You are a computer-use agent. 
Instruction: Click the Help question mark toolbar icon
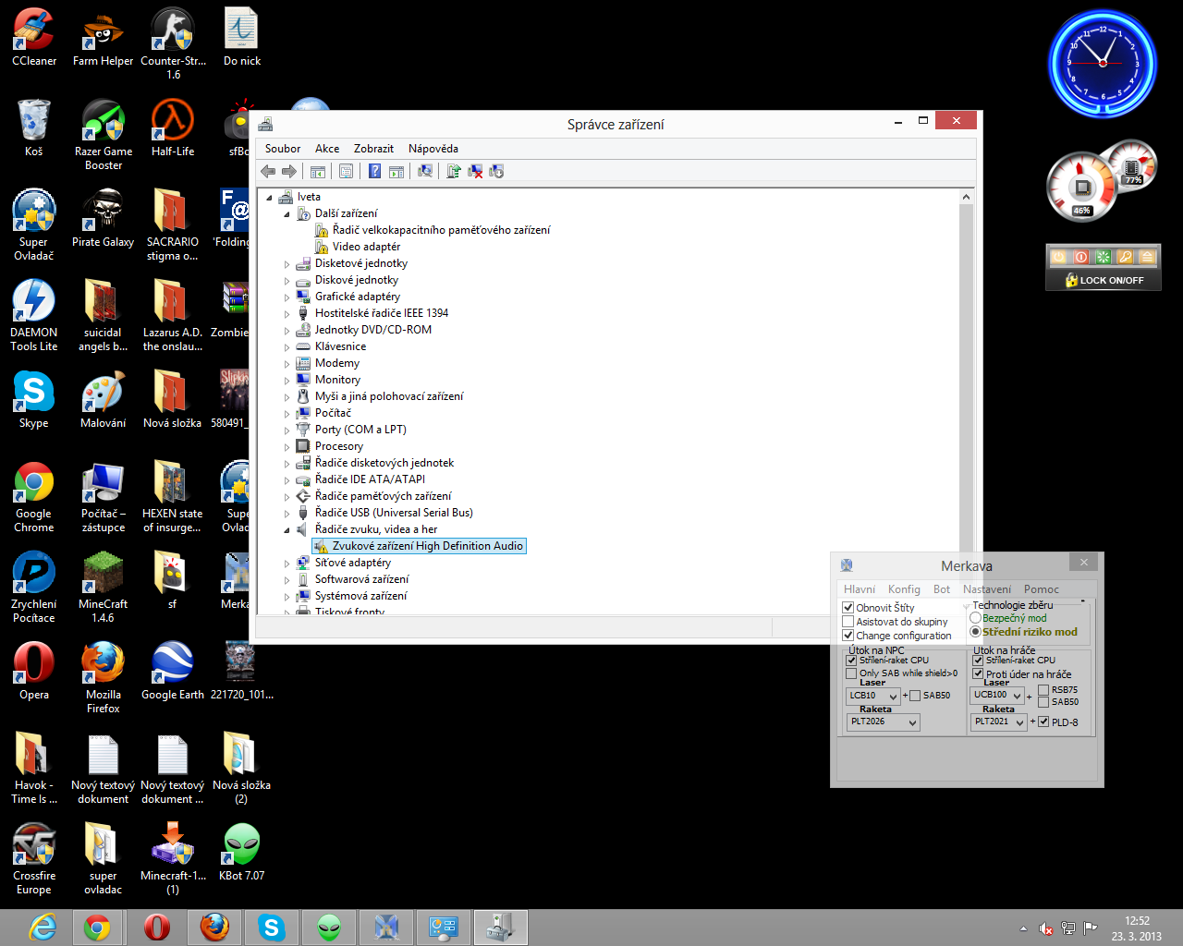(374, 171)
